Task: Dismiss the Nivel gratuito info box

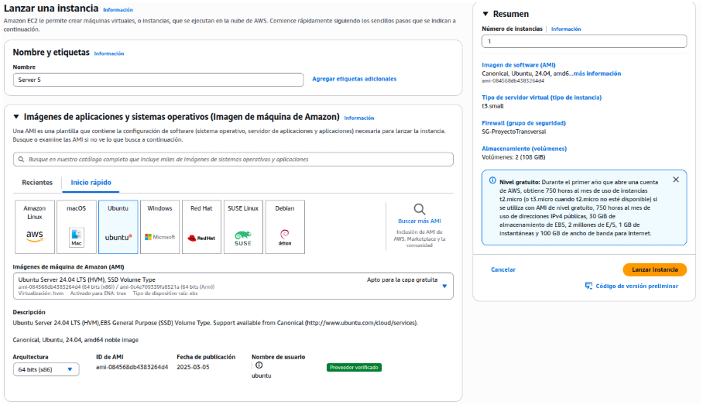Action: click(x=675, y=180)
